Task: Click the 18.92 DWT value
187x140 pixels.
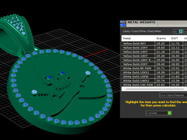Action: click(175, 64)
